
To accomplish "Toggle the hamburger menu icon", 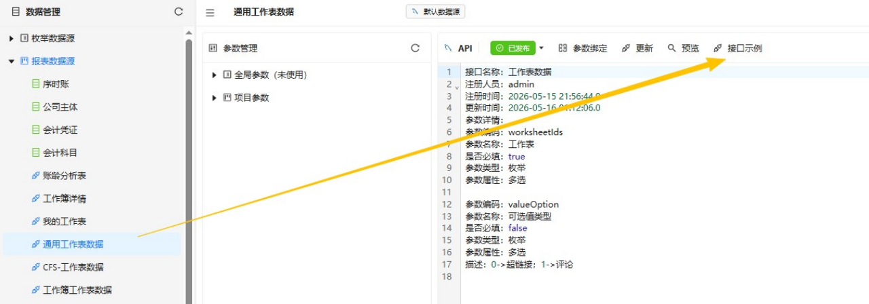I will pyautogui.click(x=210, y=12).
